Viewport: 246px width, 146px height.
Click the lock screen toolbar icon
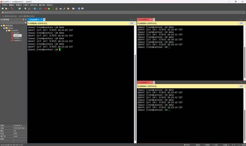point(57,9)
